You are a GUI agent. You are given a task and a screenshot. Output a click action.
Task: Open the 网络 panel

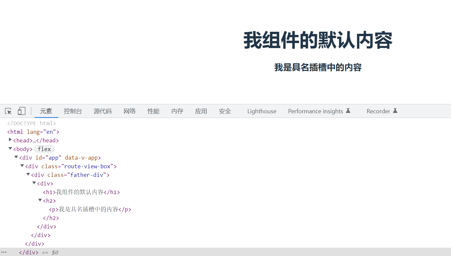(x=130, y=111)
